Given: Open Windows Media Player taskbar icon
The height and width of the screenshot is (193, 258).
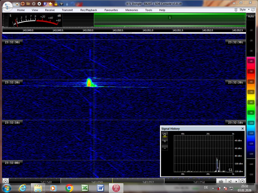Looking at the screenshot, I should (x=53, y=188).
